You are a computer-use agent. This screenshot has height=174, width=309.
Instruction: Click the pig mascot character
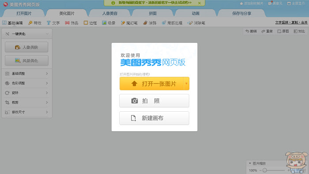[x=297, y=163]
